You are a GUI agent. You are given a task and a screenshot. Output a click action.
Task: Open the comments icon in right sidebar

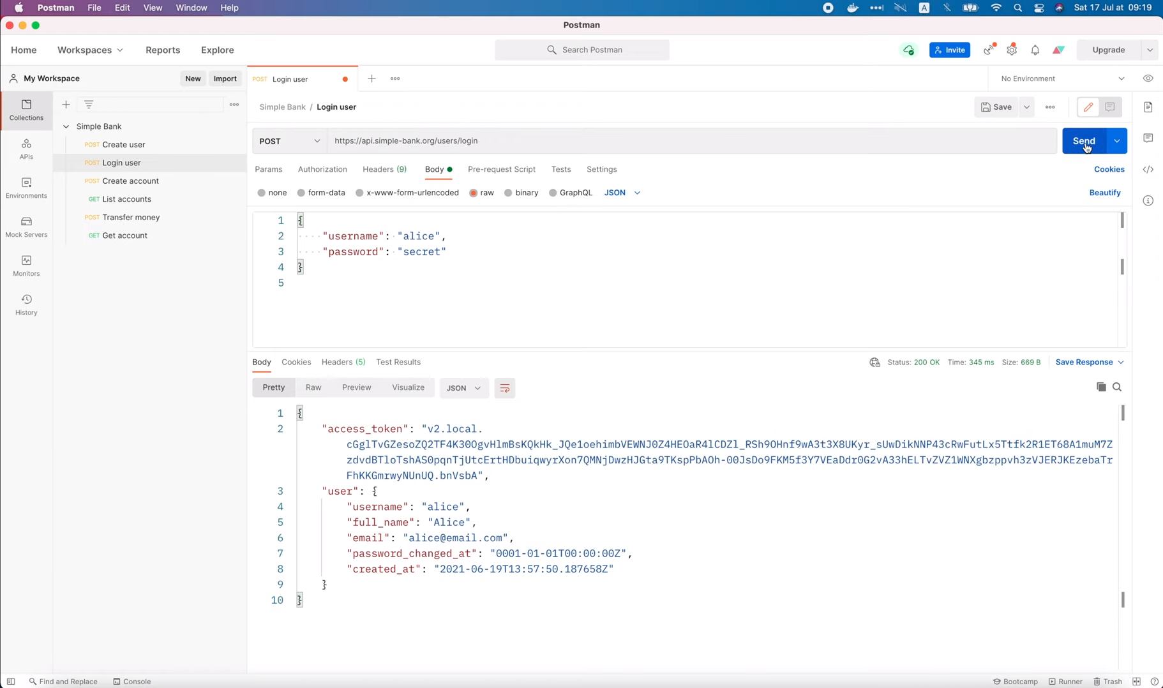point(1148,138)
